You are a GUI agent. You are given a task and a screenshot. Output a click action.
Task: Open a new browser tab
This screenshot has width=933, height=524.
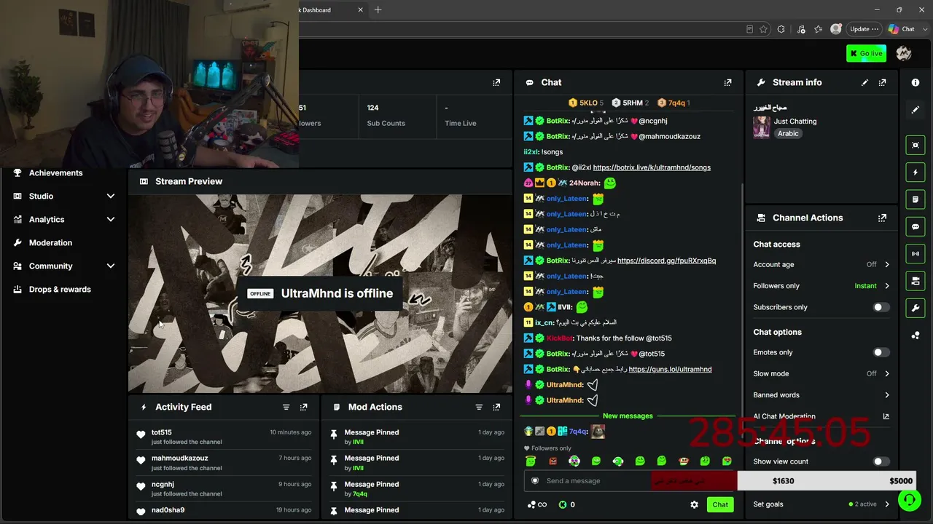click(378, 10)
